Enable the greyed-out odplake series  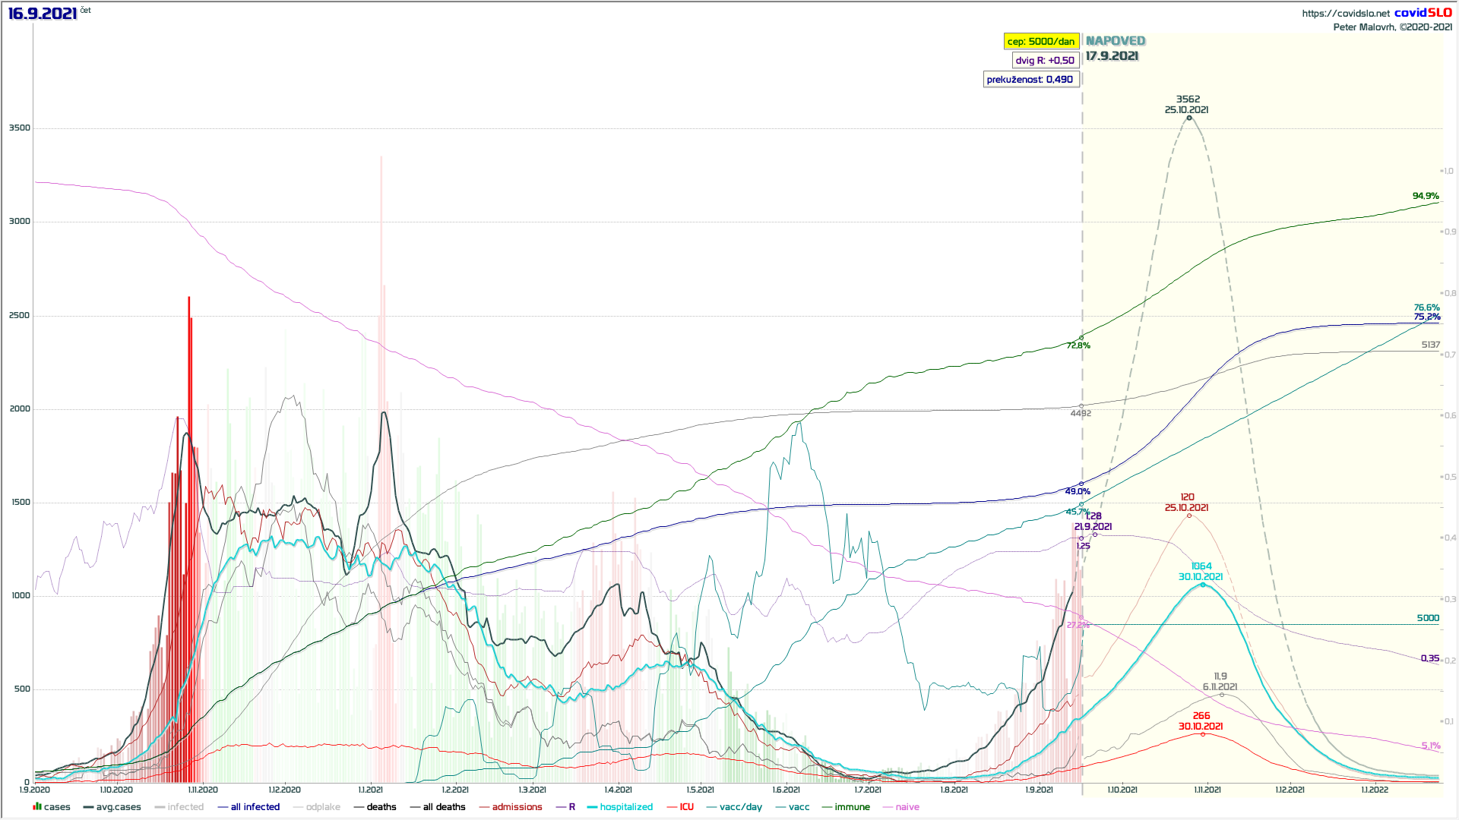tap(323, 807)
